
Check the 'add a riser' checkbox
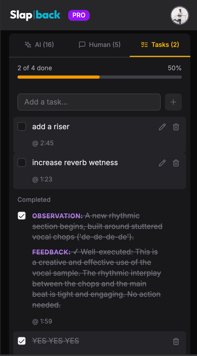pyautogui.click(x=22, y=126)
